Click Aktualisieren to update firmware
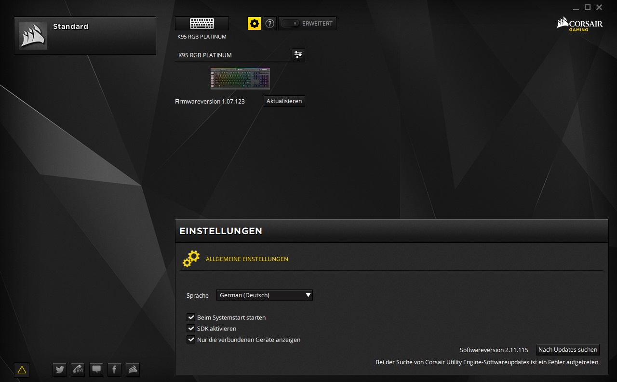The height and width of the screenshot is (382, 617). (284, 101)
